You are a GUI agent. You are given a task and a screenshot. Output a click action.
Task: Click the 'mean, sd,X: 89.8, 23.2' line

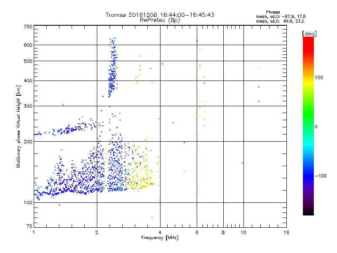point(280,22)
